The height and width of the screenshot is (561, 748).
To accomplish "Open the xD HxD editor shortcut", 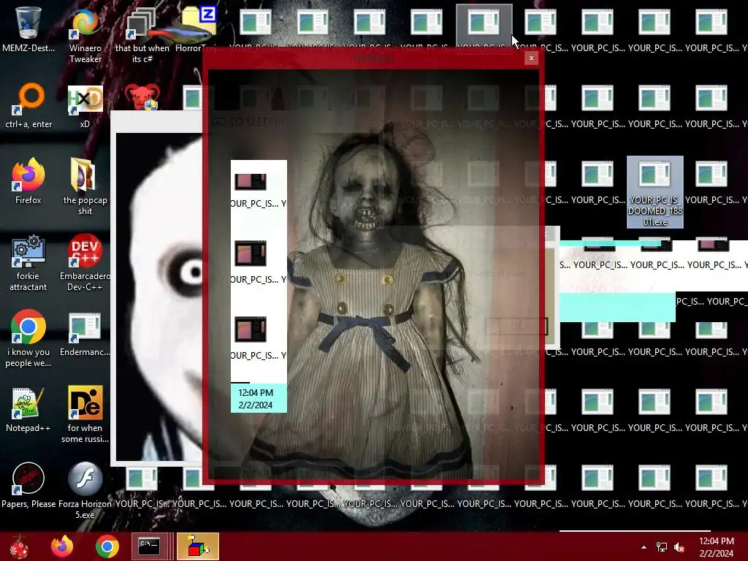I will (85, 106).
